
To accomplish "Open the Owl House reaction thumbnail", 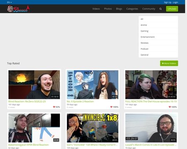I will click(x=151, y=84).
